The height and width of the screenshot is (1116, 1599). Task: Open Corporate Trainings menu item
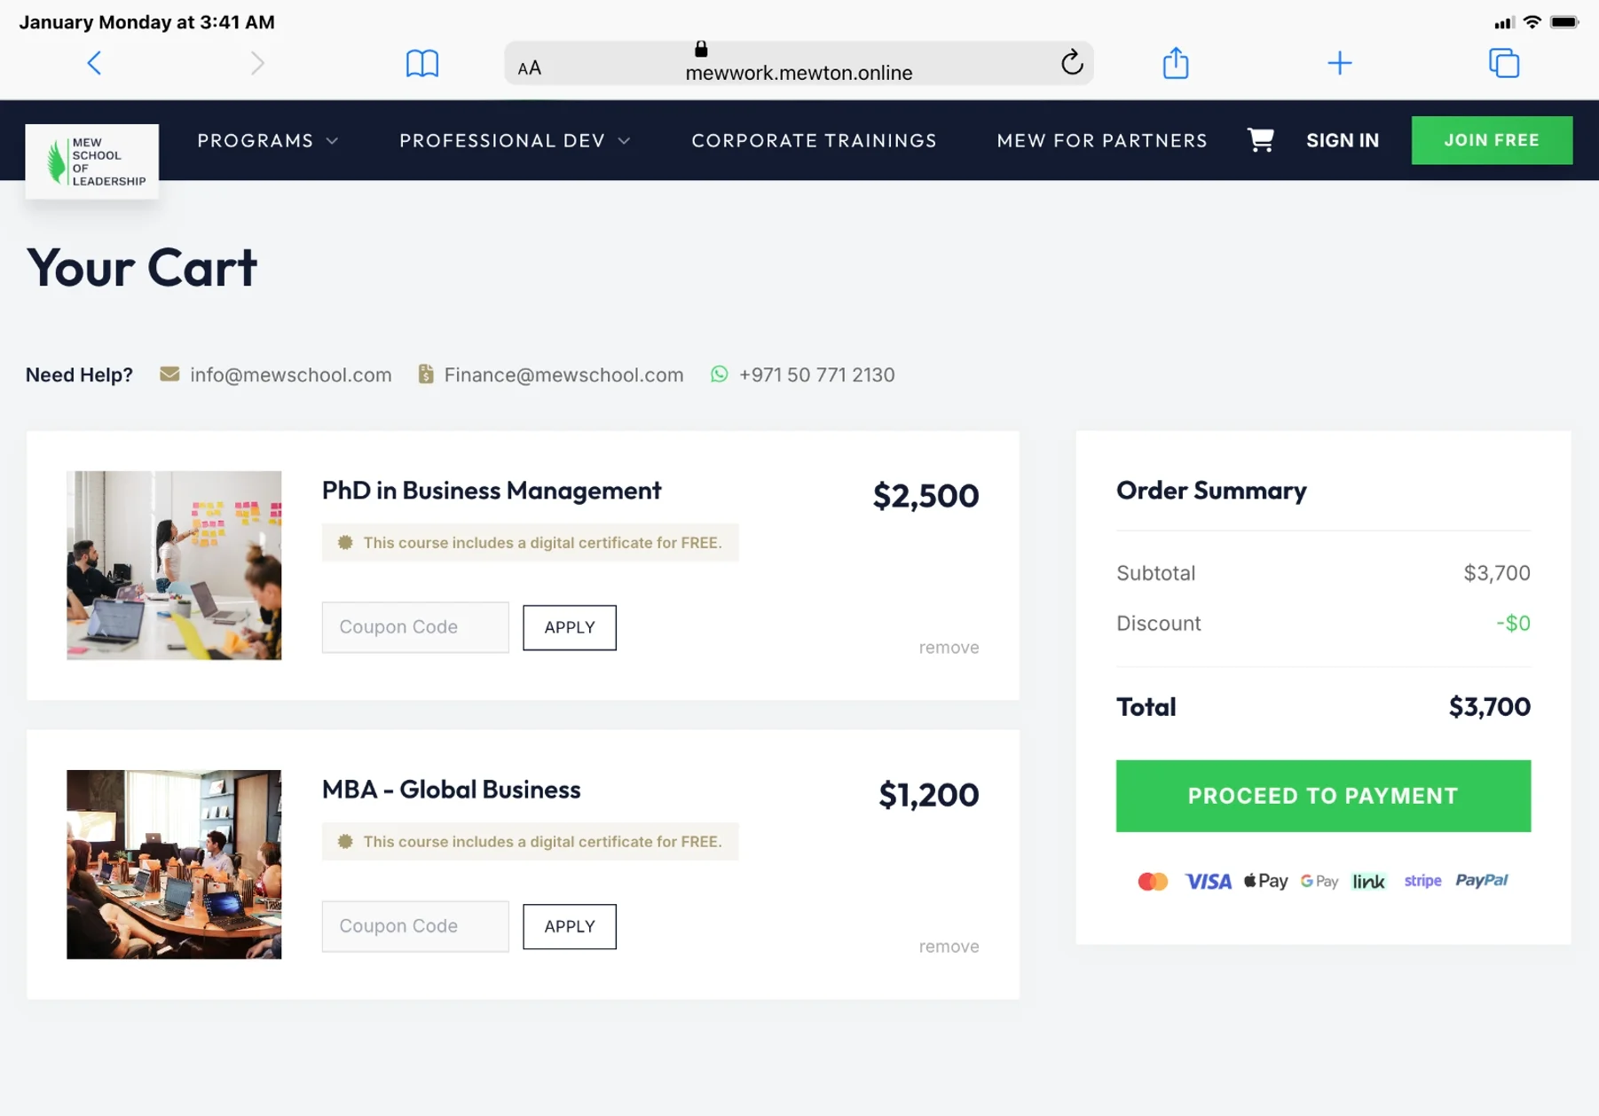tap(814, 140)
